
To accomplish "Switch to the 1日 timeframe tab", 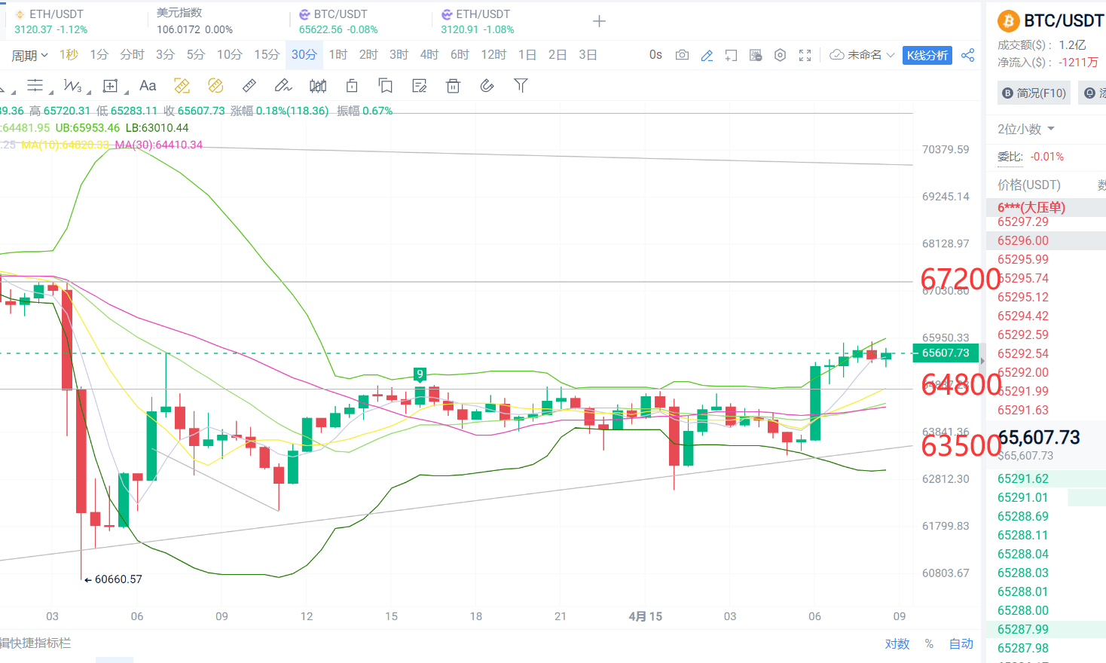I will coord(527,54).
